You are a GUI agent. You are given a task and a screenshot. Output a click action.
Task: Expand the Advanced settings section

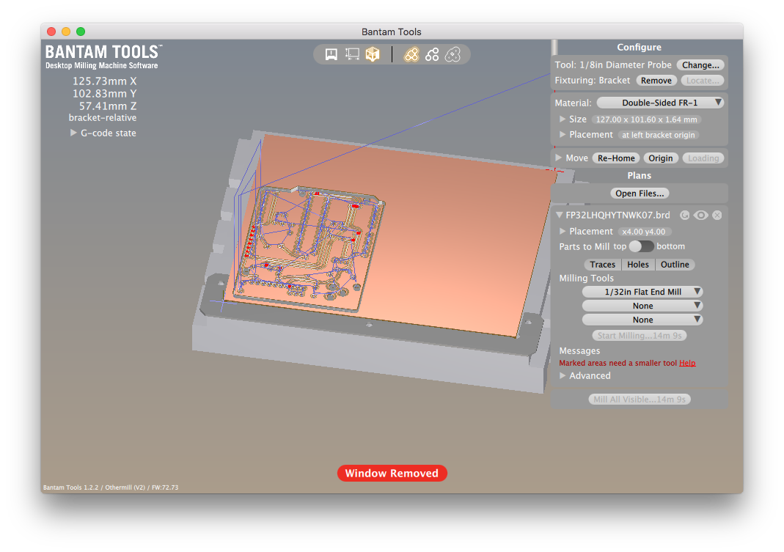563,375
